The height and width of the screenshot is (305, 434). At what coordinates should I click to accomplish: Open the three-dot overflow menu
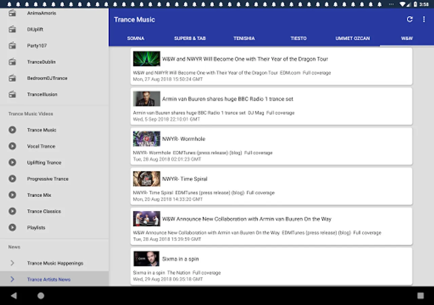pos(424,19)
